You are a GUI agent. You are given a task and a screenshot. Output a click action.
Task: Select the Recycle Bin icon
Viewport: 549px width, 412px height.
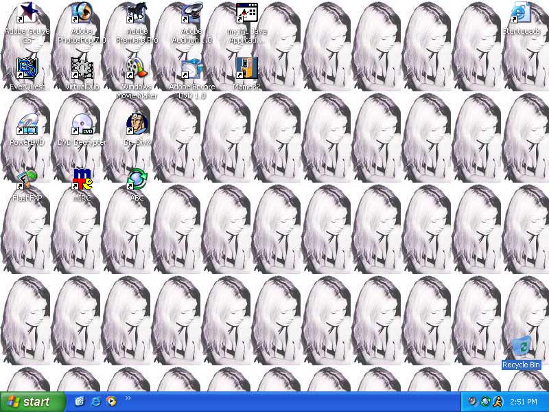(521, 347)
